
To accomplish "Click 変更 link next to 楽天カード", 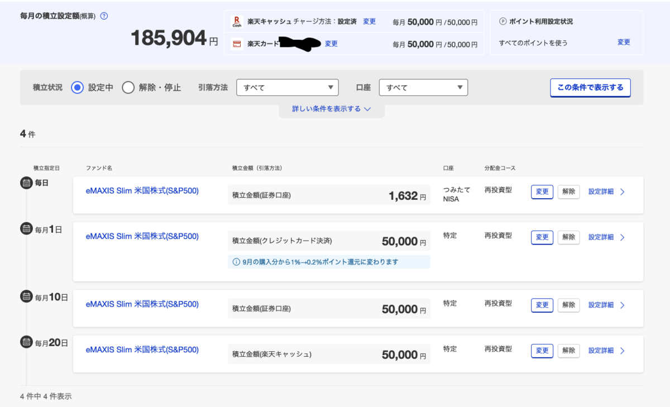I will coord(331,44).
